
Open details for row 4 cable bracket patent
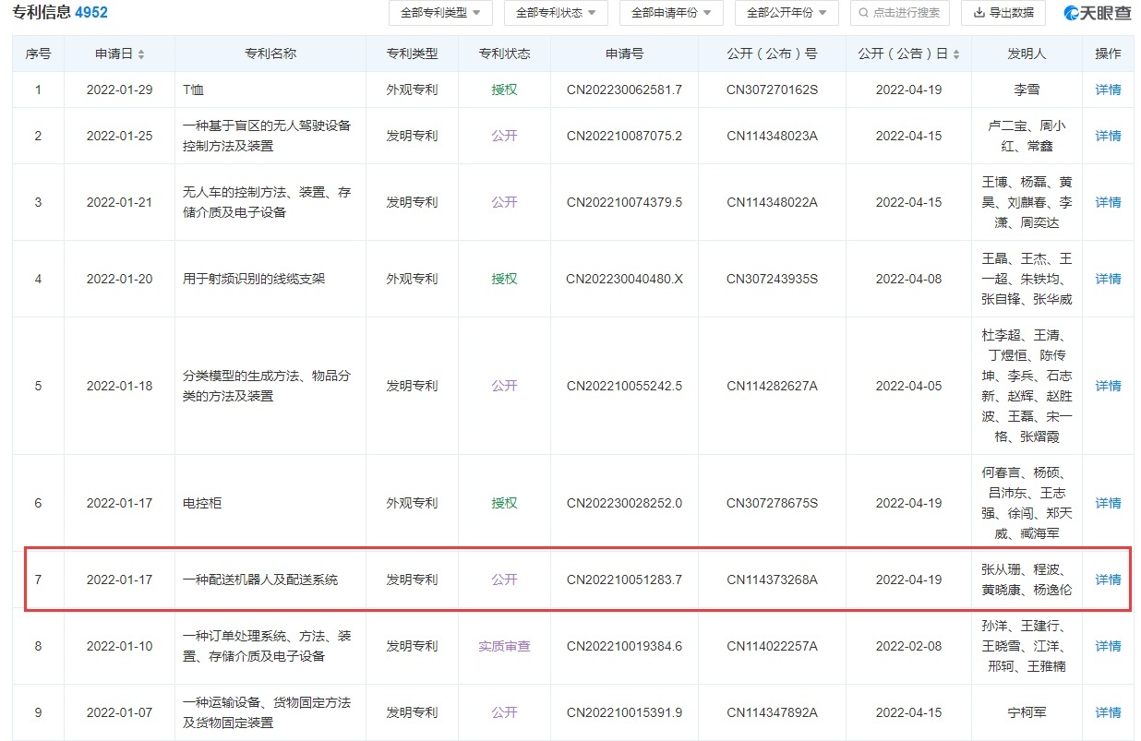(x=1108, y=279)
